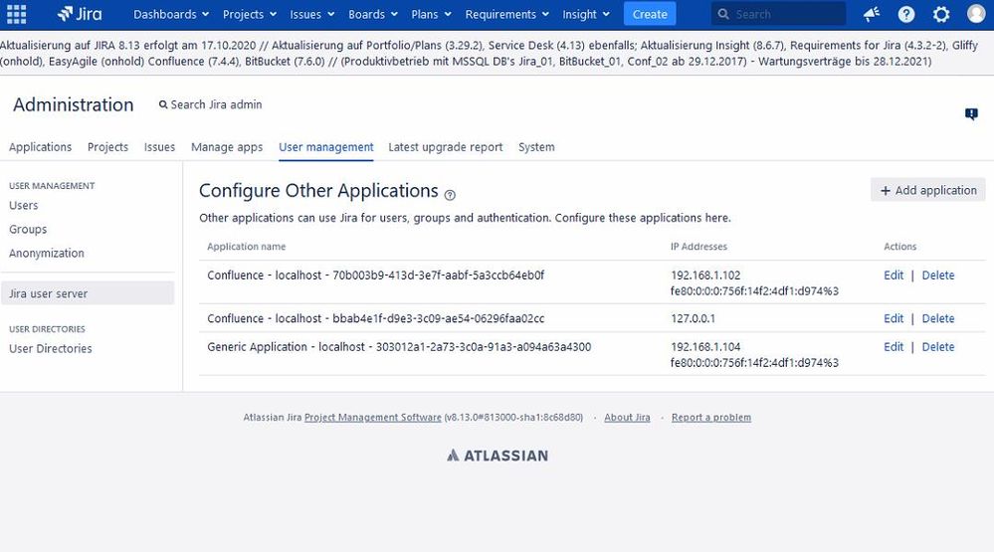Select IP address 192.168.1.104
This screenshot has height=552, width=994.
pyautogui.click(x=705, y=347)
